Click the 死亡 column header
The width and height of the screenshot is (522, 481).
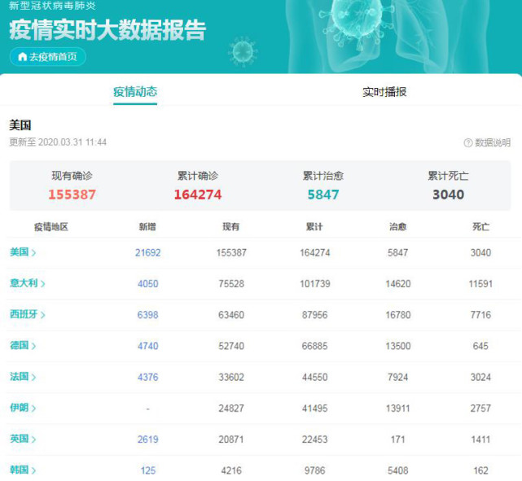point(480,227)
